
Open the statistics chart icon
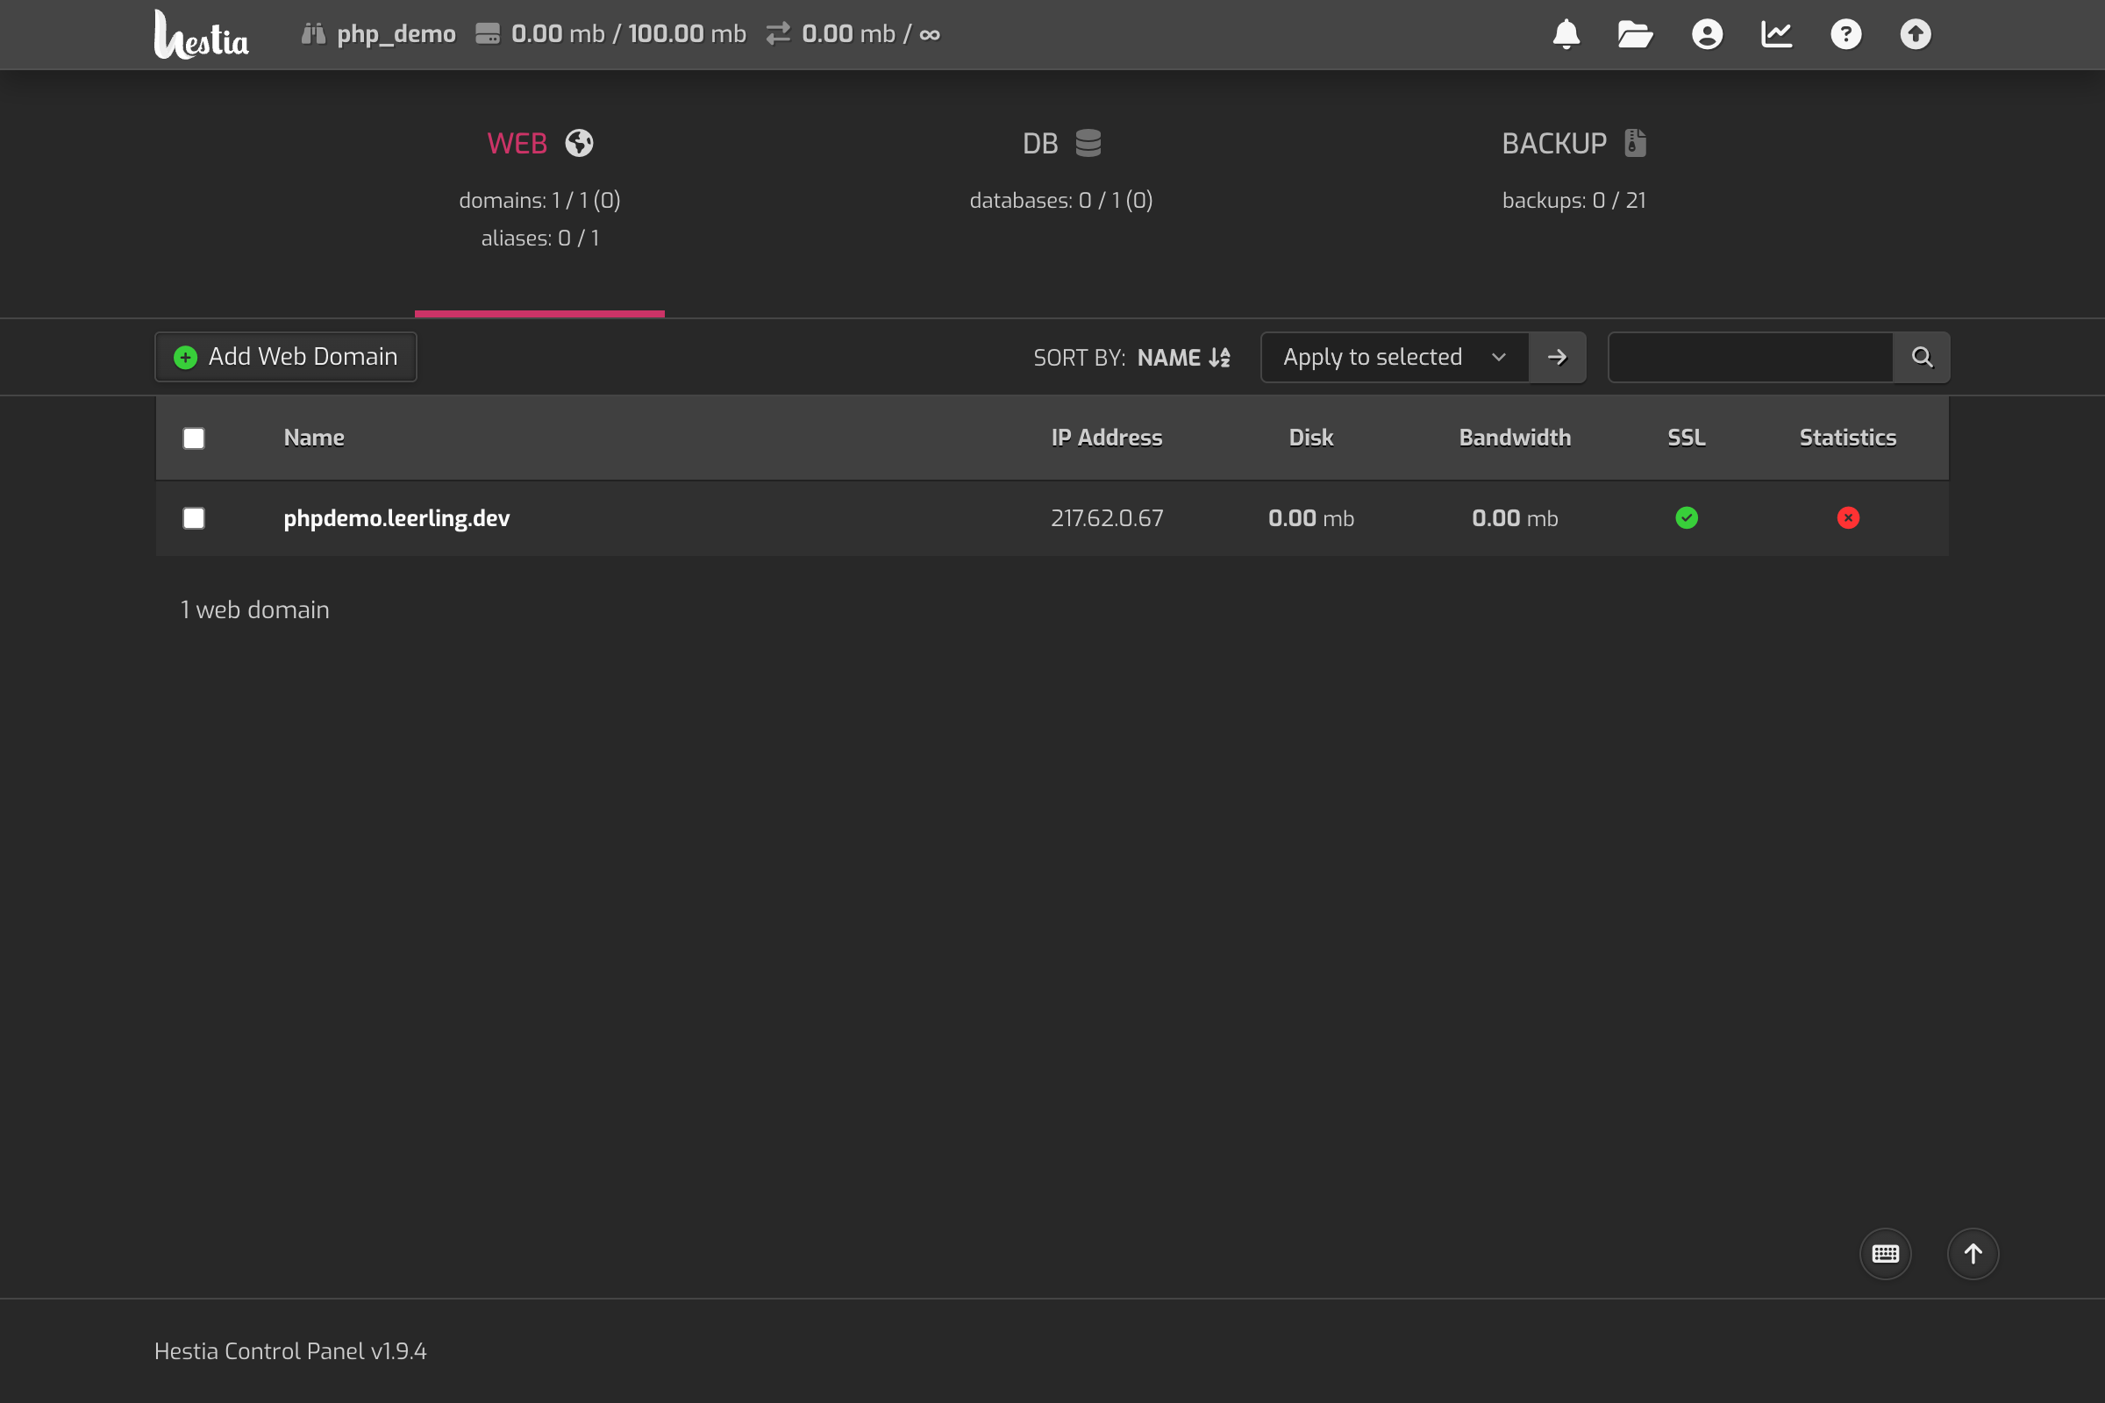[1777, 34]
